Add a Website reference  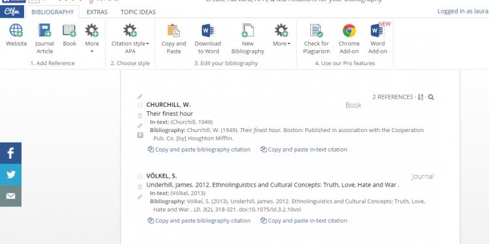tap(16, 35)
